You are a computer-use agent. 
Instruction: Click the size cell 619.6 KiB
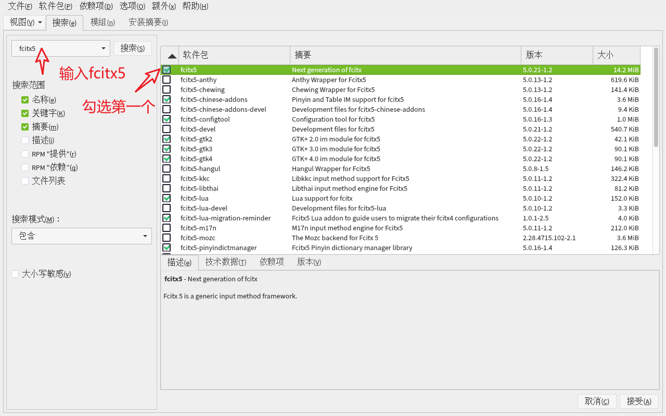pos(625,80)
